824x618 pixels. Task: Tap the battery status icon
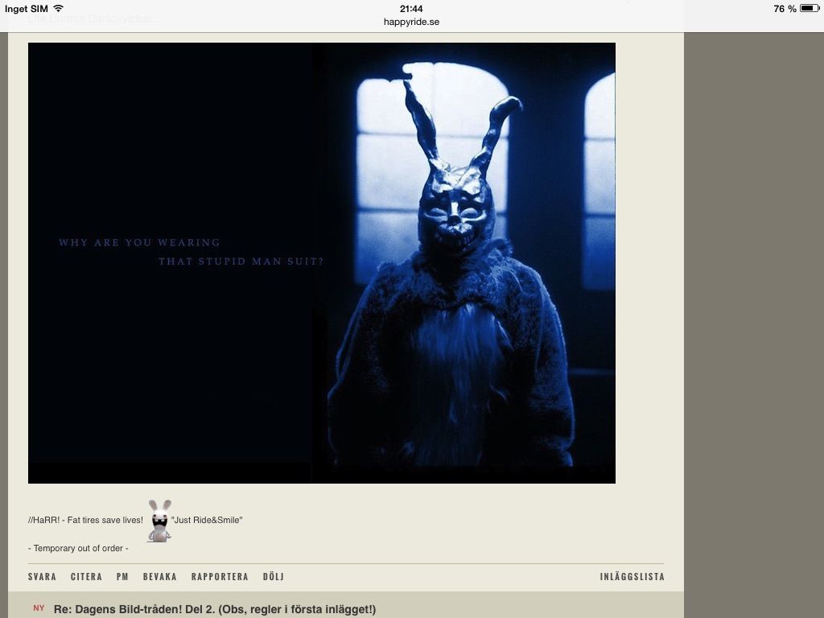tap(810, 8)
